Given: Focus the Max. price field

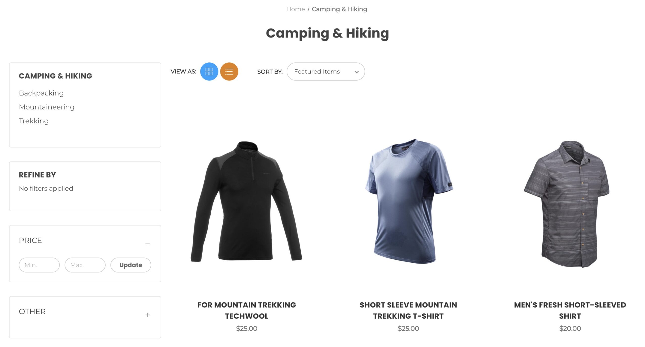Looking at the screenshot, I should pyautogui.click(x=85, y=265).
